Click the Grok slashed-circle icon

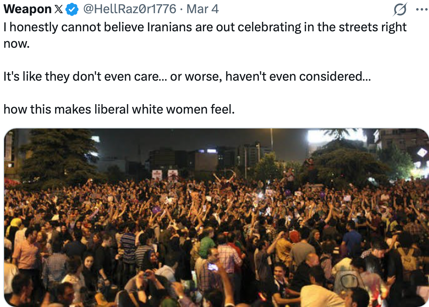tap(400, 9)
